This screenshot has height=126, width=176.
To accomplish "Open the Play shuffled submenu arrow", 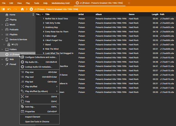I will coord(57,86).
